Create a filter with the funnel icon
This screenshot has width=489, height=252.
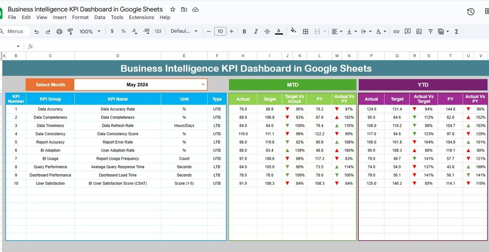click(430, 31)
